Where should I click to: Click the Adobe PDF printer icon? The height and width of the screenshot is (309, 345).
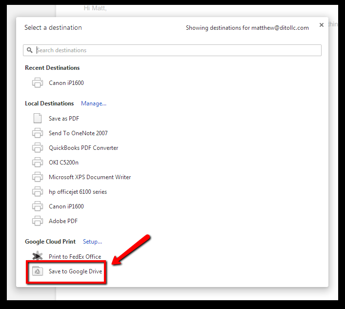point(38,221)
